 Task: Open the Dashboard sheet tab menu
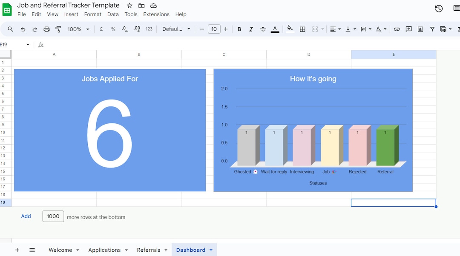pyautogui.click(x=210, y=250)
